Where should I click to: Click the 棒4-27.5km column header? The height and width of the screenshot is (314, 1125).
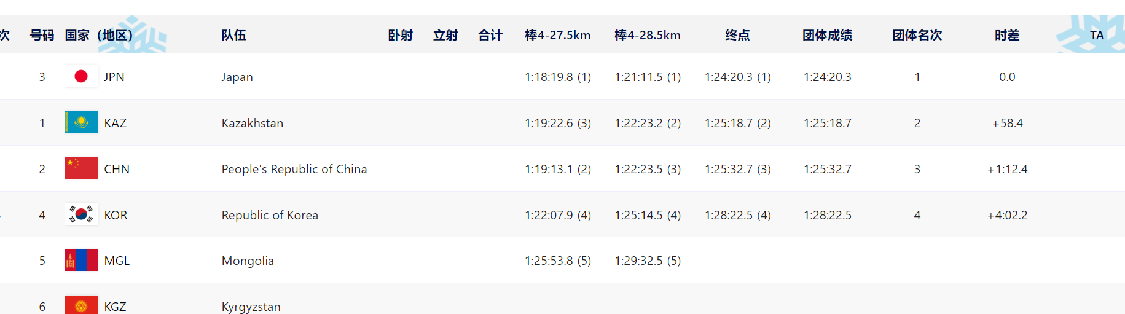pos(558,35)
